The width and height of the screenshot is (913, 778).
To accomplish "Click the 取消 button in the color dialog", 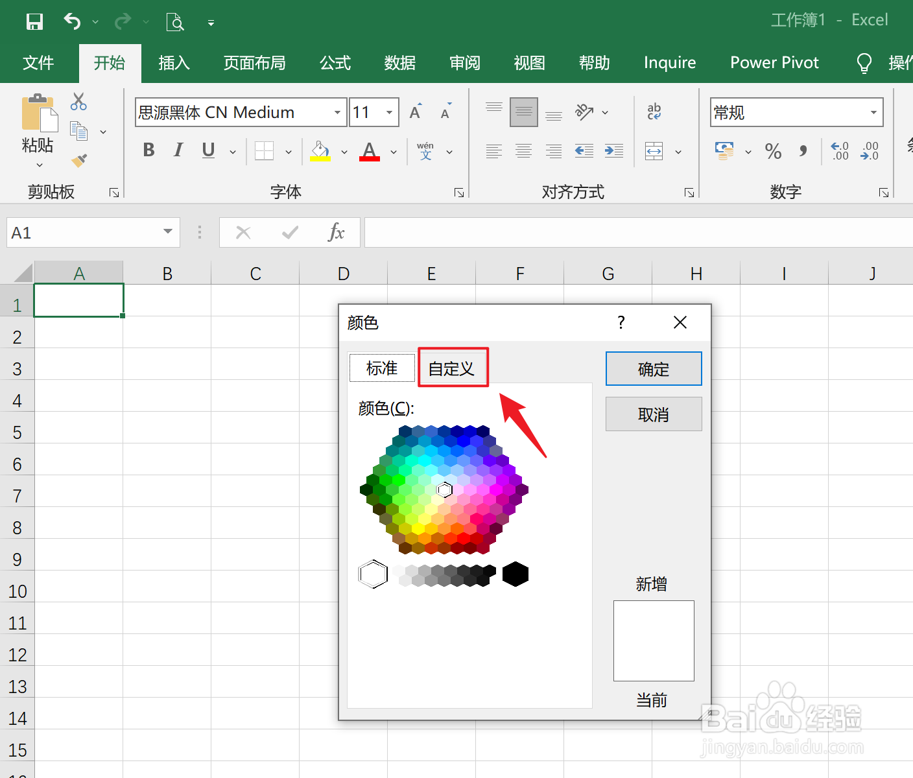I will [x=653, y=414].
